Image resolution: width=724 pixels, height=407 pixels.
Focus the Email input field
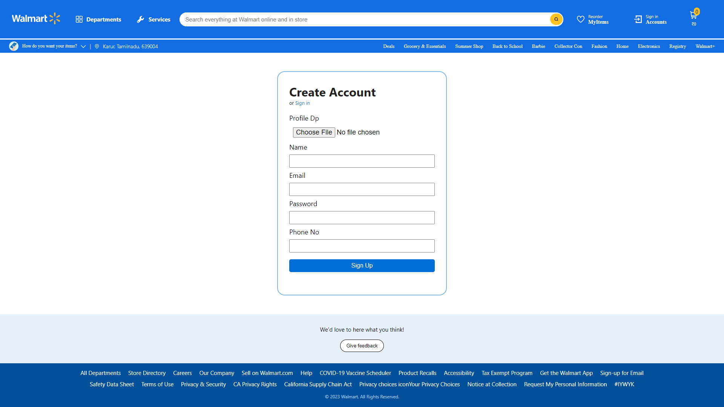click(362, 190)
